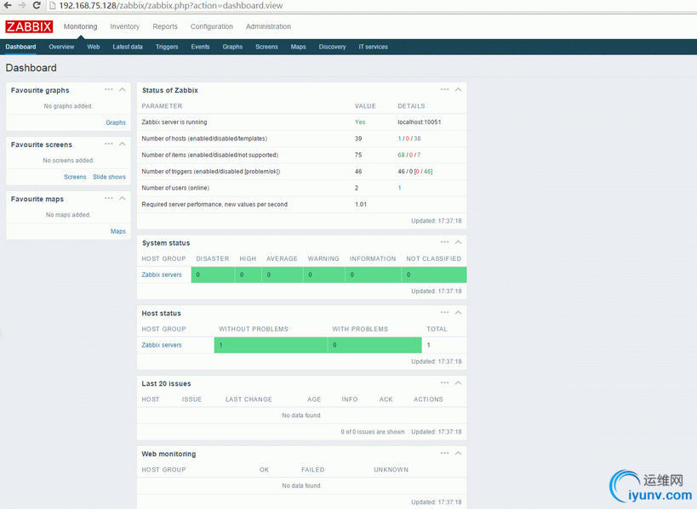Switch to the Events submenu tab
697x509 pixels.
click(x=200, y=47)
